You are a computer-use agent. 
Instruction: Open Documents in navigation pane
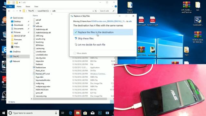[x=19, y=29]
